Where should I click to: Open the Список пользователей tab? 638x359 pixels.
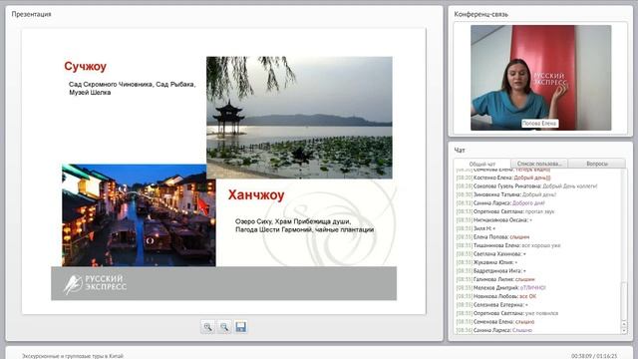[x=539, y=164]
